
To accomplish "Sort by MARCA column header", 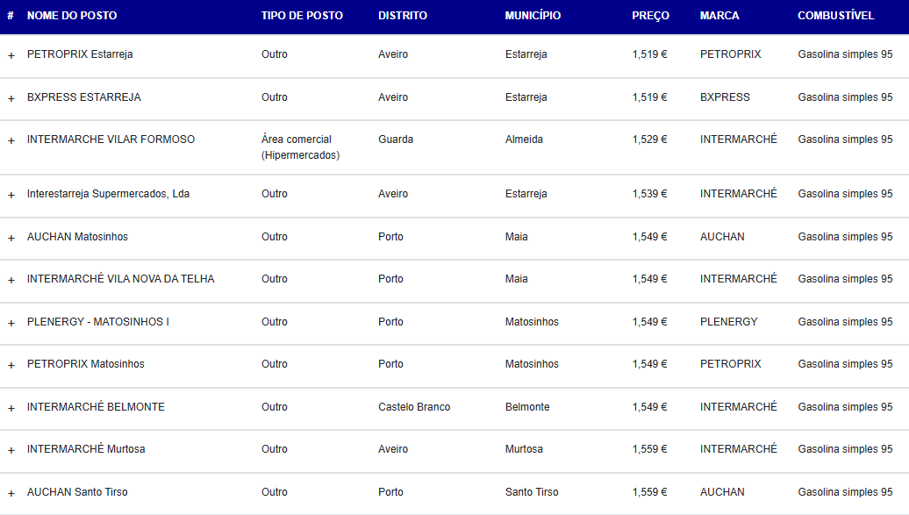I will point(719,16).
